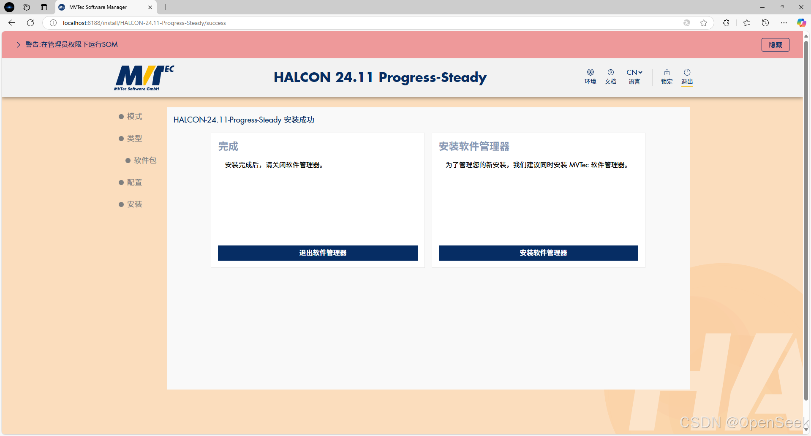Image resolution: width=811 pixels, height=436 pixels.
Task: Click the 配置 step indicator dot
Action: (x=121, y=182)
